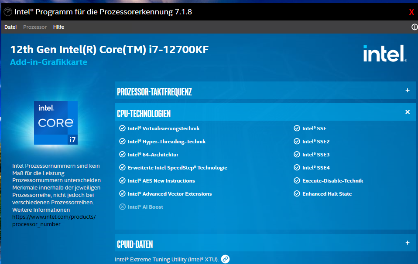Viewport: 418px width, 264px height.
Task: Click the Erweiterte Intel SpeedStep Technologie label
Action: coord(178,168)
